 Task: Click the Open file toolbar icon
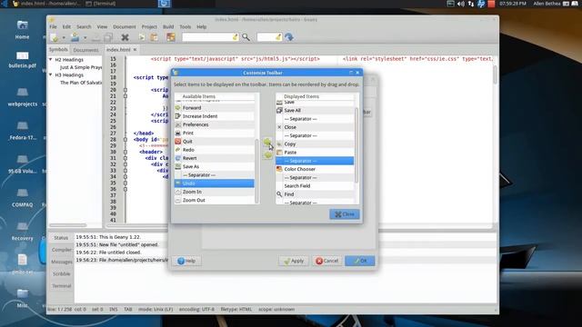point(75,37)
